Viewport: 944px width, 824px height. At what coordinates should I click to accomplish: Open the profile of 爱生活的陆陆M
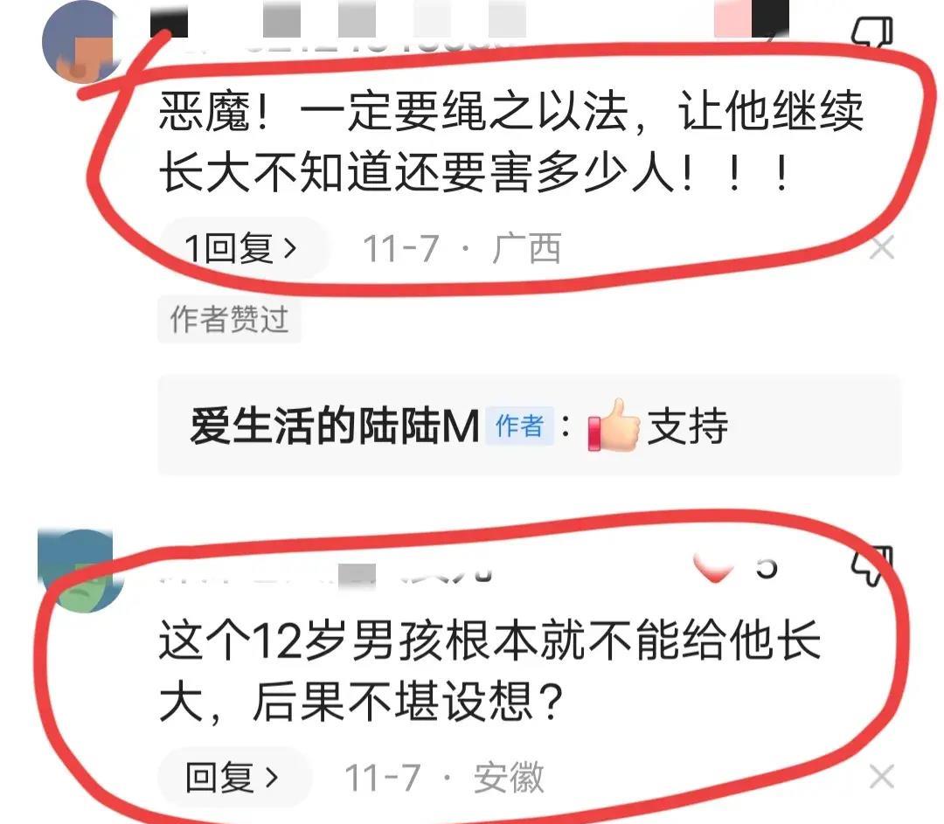[334, 426]
